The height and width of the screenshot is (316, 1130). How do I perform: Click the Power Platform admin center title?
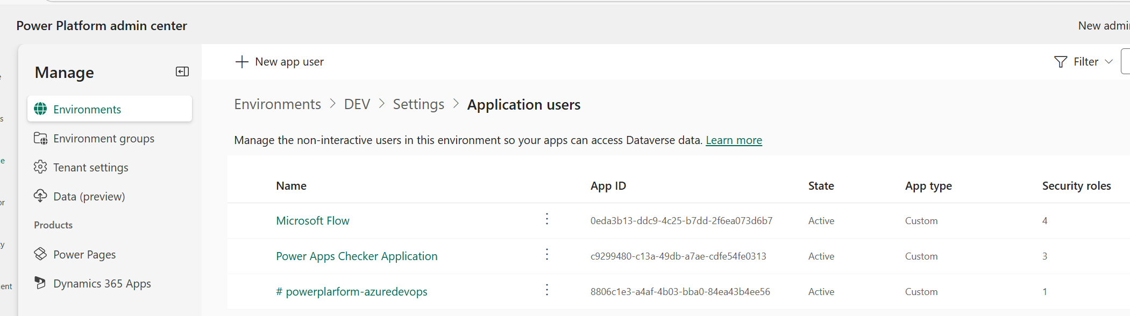click(102, 26)
